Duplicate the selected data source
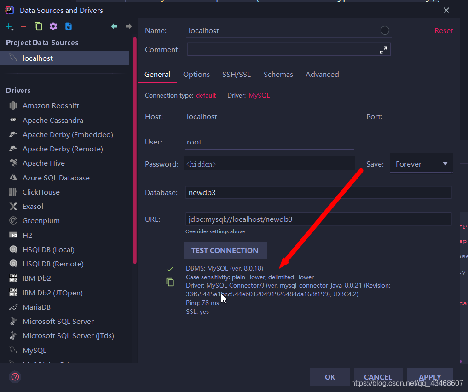The image size is (468, 392). click(39, 26)
